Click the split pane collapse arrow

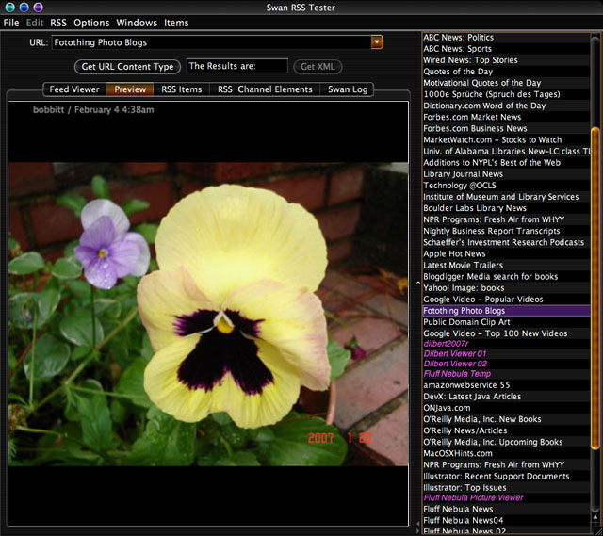click(x=416, y=284)
